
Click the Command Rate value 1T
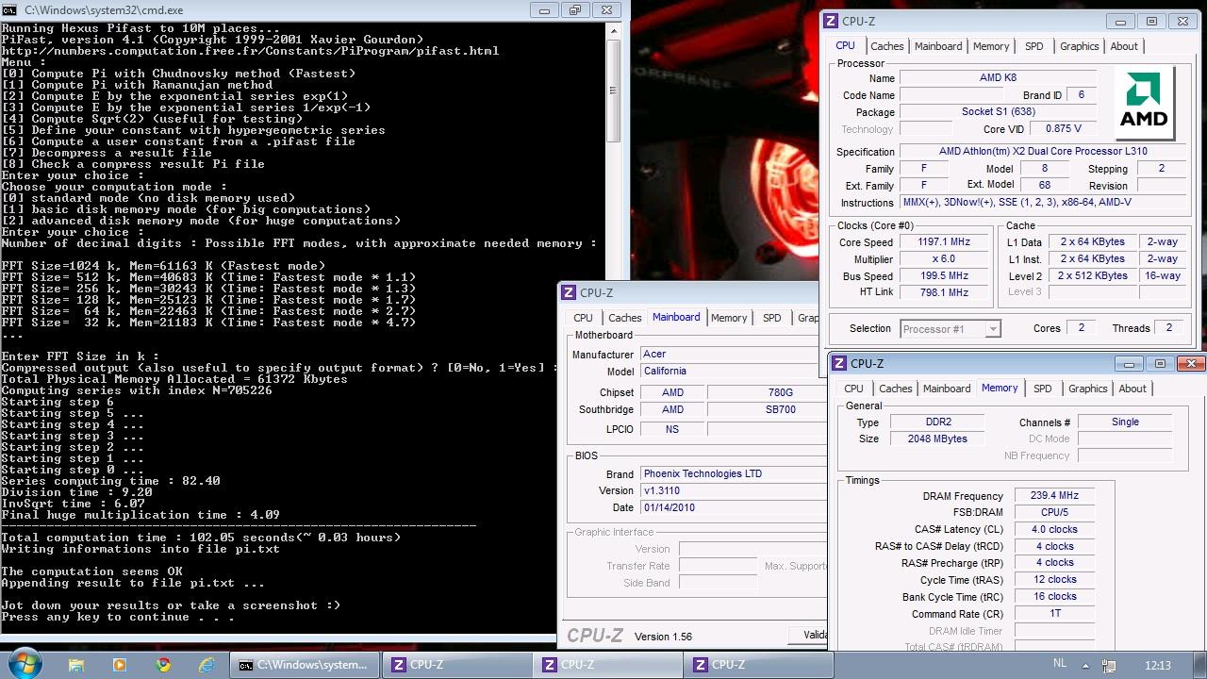pos(1055,613)
